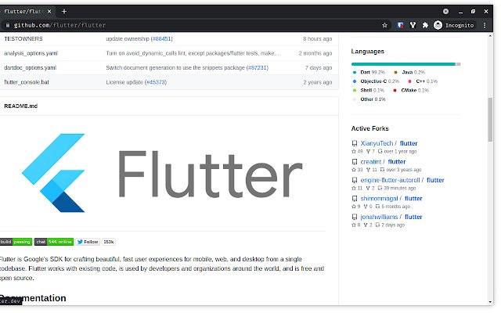Open the blue-red flag extension icon
The image size is (501, 313).
400,25
